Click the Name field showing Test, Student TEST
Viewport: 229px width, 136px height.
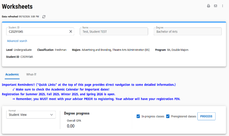point(114,31)
